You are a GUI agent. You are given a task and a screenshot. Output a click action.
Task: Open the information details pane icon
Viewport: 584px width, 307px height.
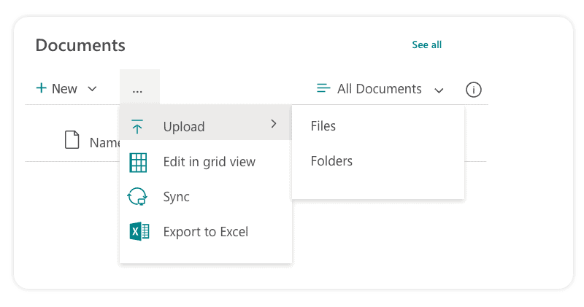pos(473,90)
